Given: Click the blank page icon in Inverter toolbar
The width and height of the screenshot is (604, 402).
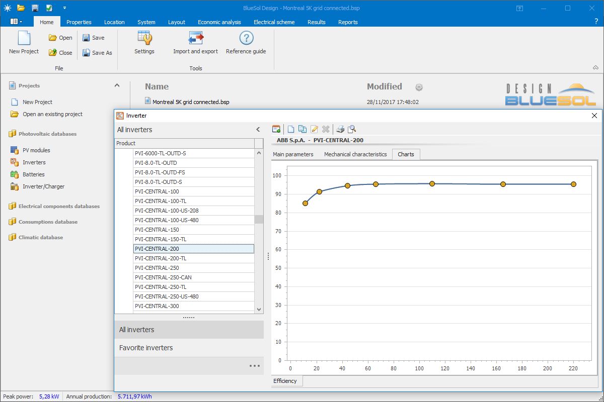Looking at the screenshot, I should [291, 129].
